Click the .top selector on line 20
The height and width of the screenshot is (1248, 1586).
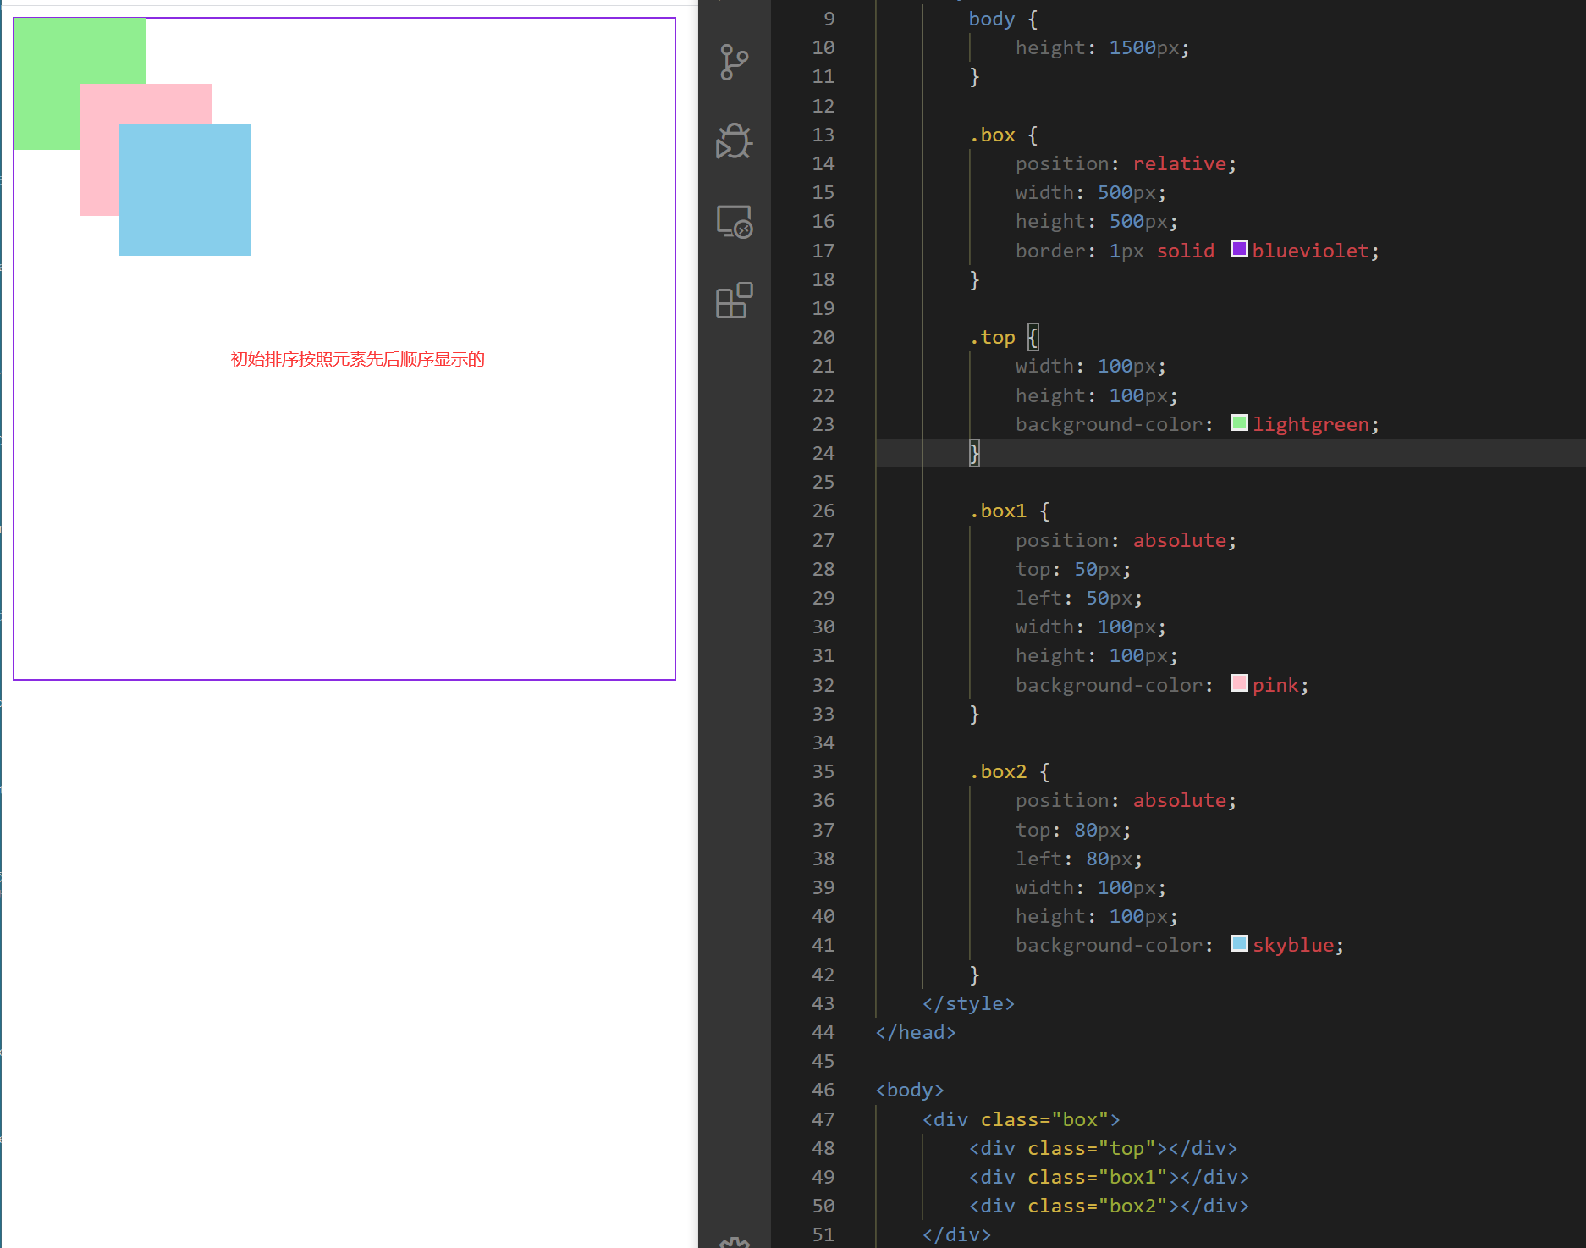[992, 337]
